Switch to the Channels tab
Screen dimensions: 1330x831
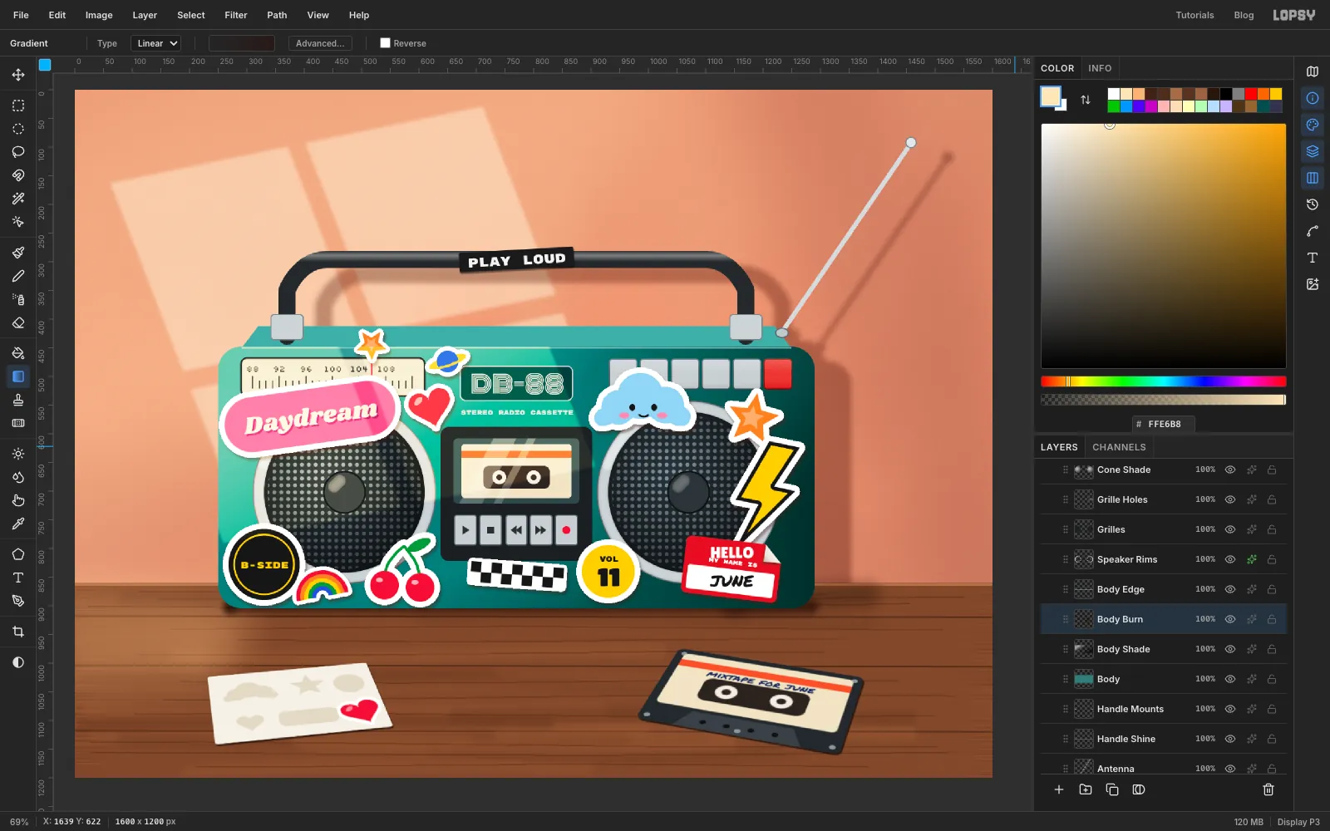click(1119, 447)
